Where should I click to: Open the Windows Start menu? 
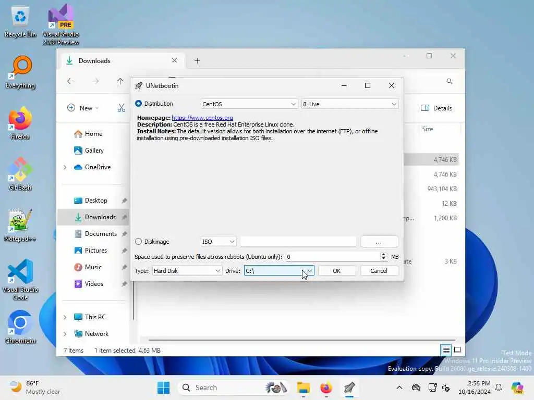(163, 387)
